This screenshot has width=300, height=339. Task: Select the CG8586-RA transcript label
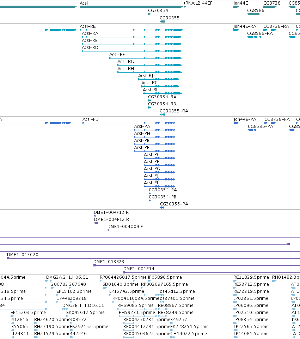click(260, 33)
